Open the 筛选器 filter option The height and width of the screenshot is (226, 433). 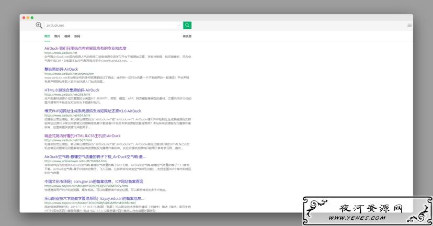click(187, 36)
